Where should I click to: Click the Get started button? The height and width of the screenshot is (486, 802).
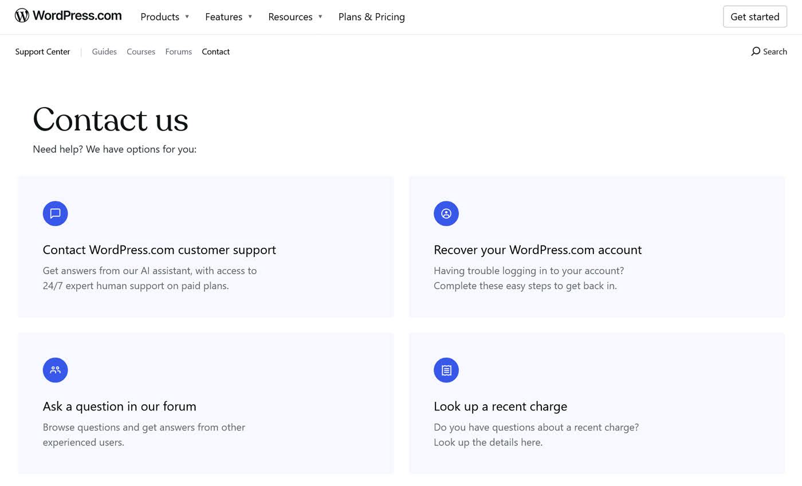tap(754, 17)
